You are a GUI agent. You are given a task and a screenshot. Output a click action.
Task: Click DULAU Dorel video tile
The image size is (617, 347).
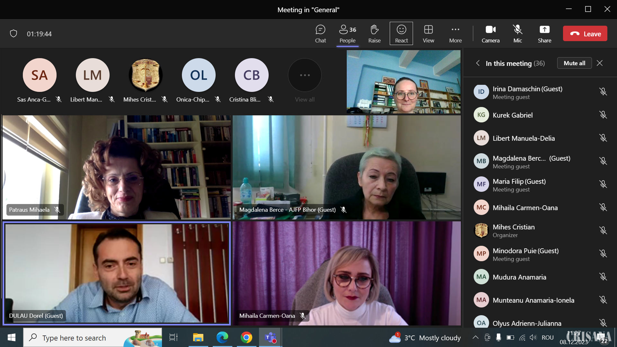click(117, 273)
